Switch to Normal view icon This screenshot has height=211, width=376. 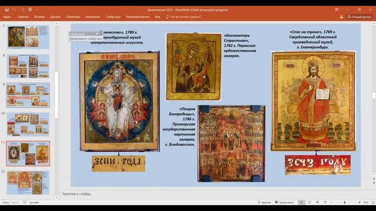point(301,202)
